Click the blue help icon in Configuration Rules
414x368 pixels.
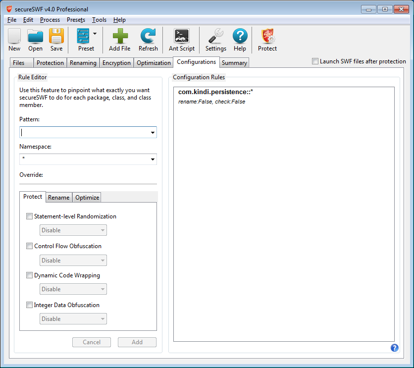394,348
